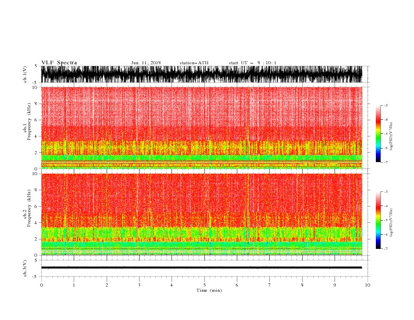
Task: Click time axis tick label "0"
Action: point(41,285)
